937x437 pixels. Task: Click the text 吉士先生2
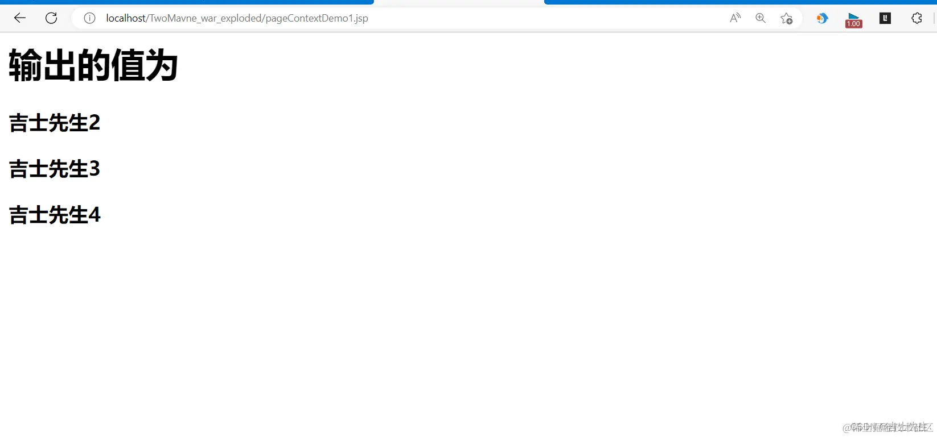coord(55,123)
